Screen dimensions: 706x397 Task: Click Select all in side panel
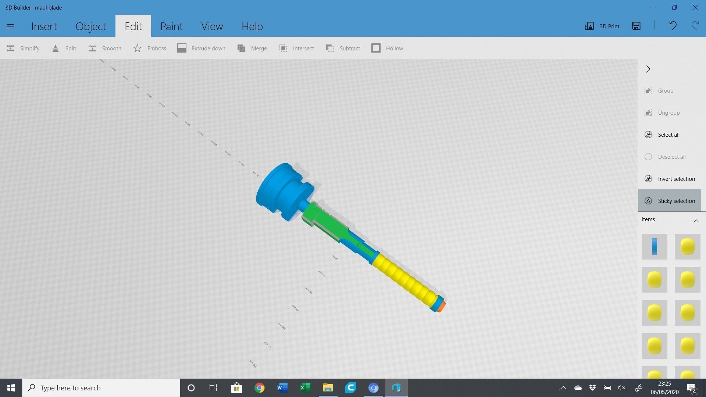pyautogui.click(x=668, y=135)
